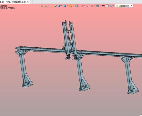Expand the arrow beside orange rotate icon
This screenshot has height=116, width=142.
[73, 6]
